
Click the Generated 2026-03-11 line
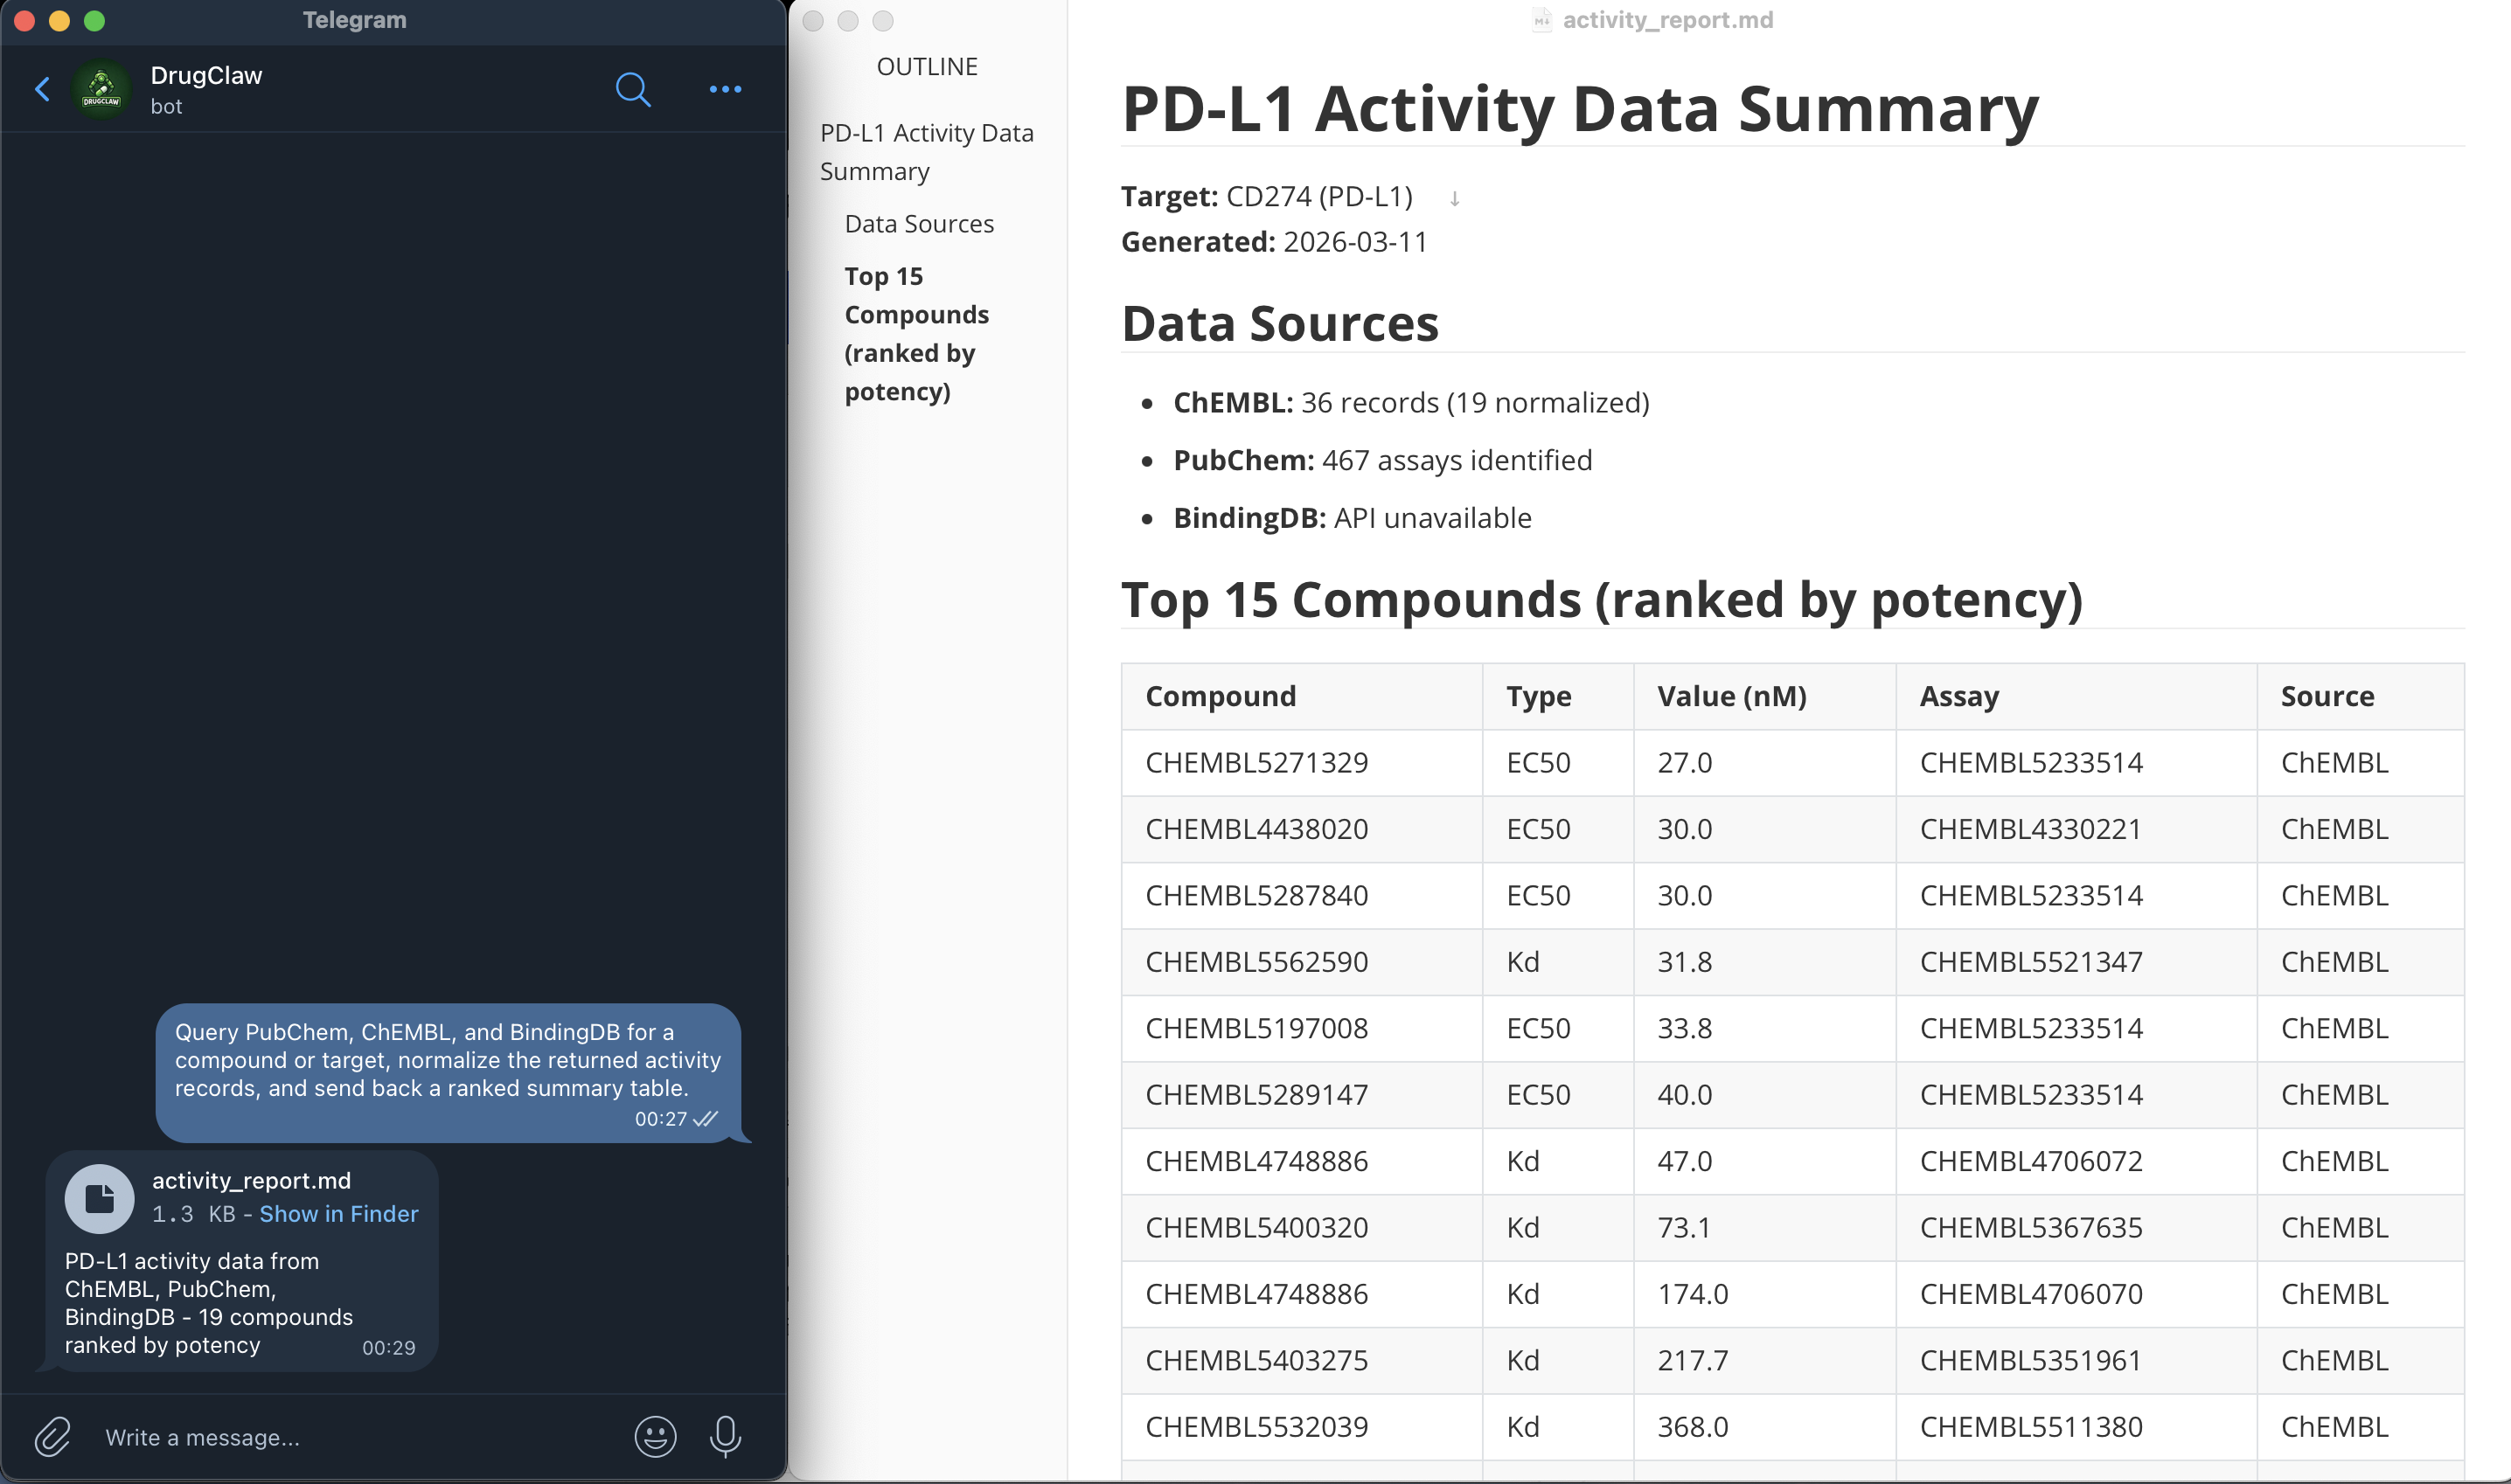click(x=1274, y=242)
